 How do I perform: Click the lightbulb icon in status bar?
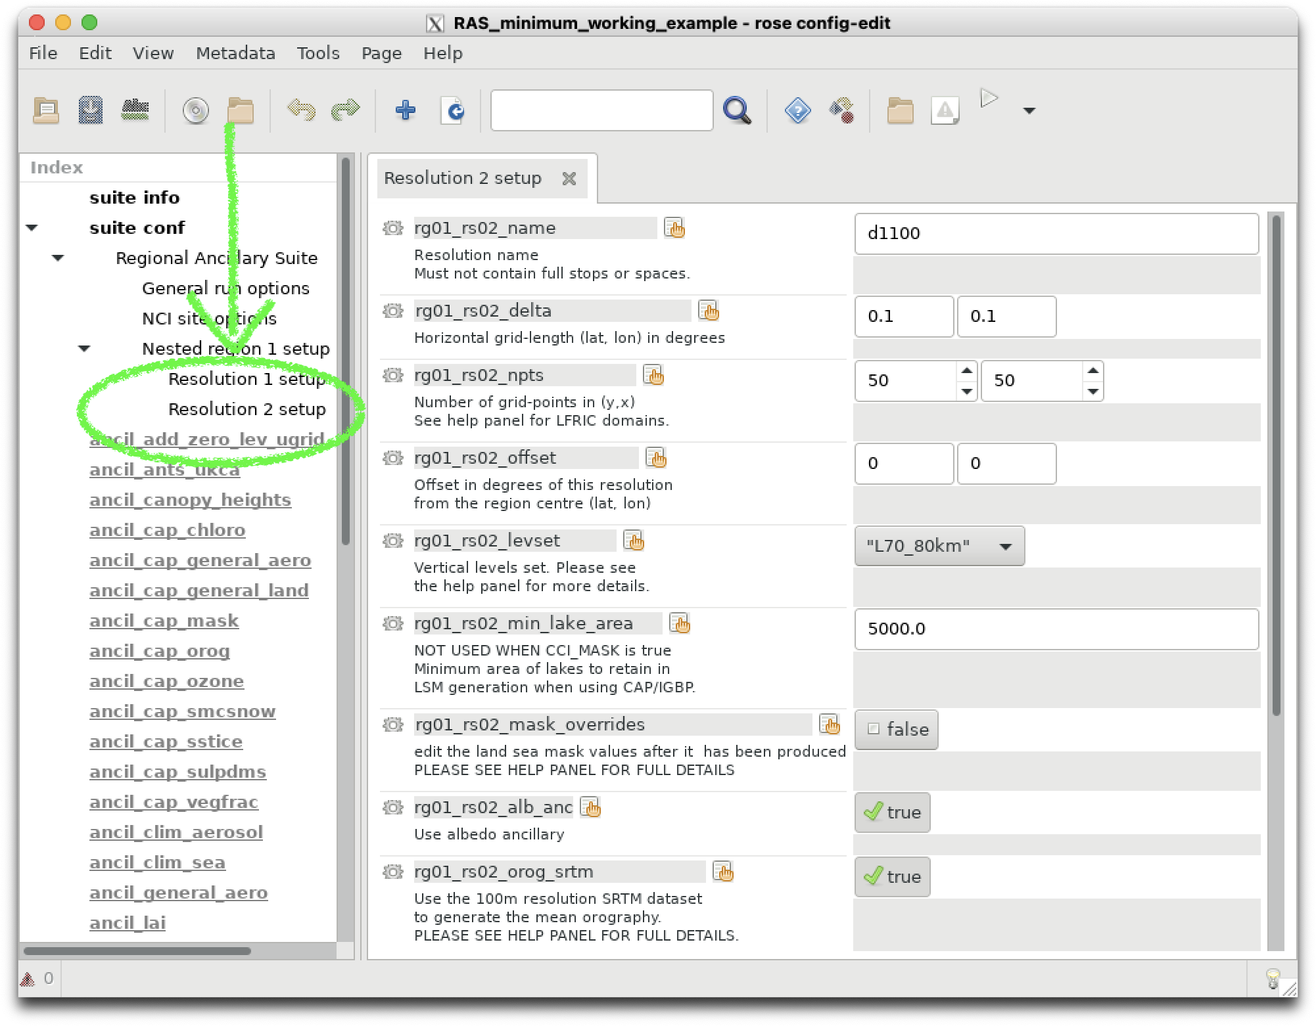click(x=1273, y=979)
